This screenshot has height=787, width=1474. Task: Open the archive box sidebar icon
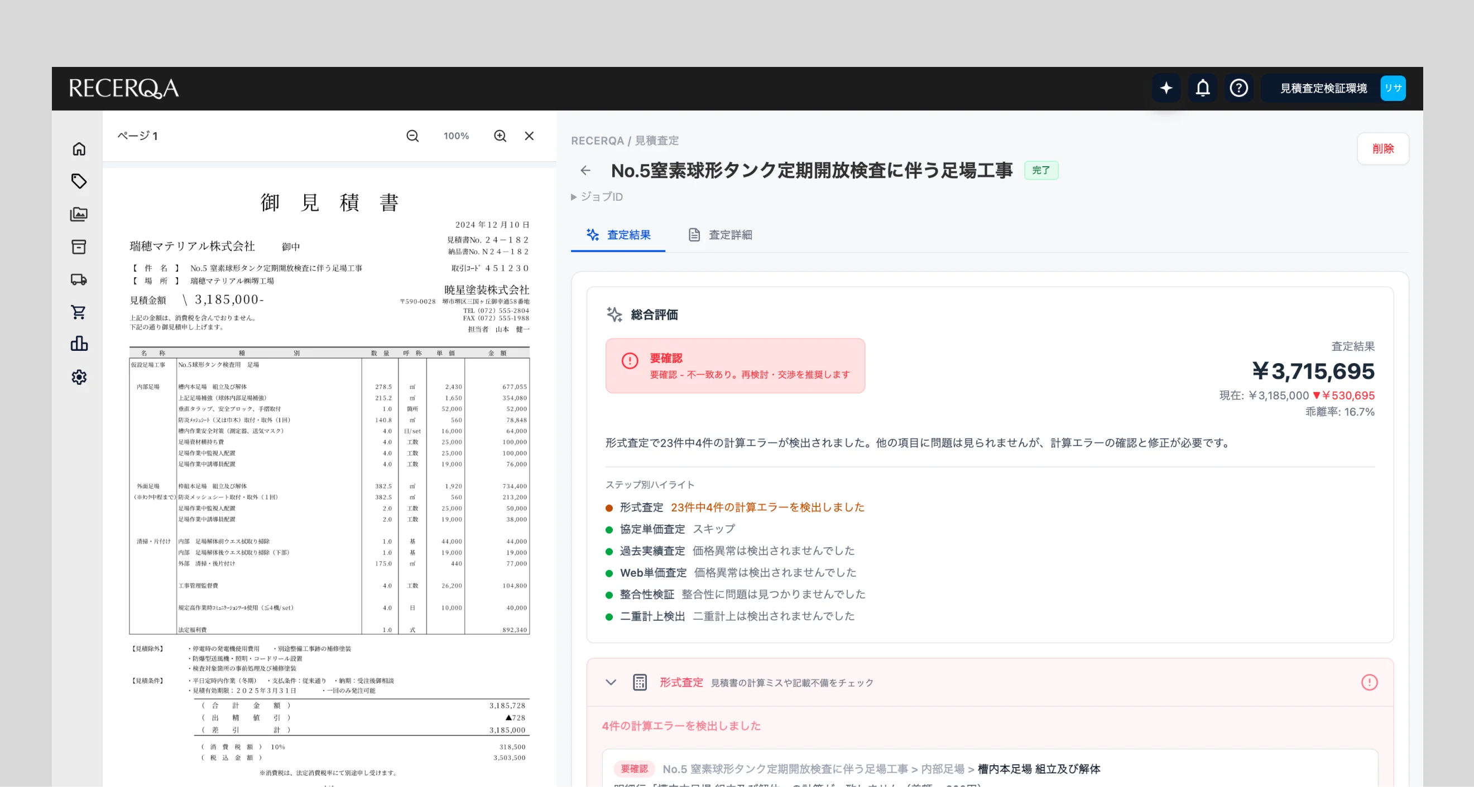(x=79, y=247)
